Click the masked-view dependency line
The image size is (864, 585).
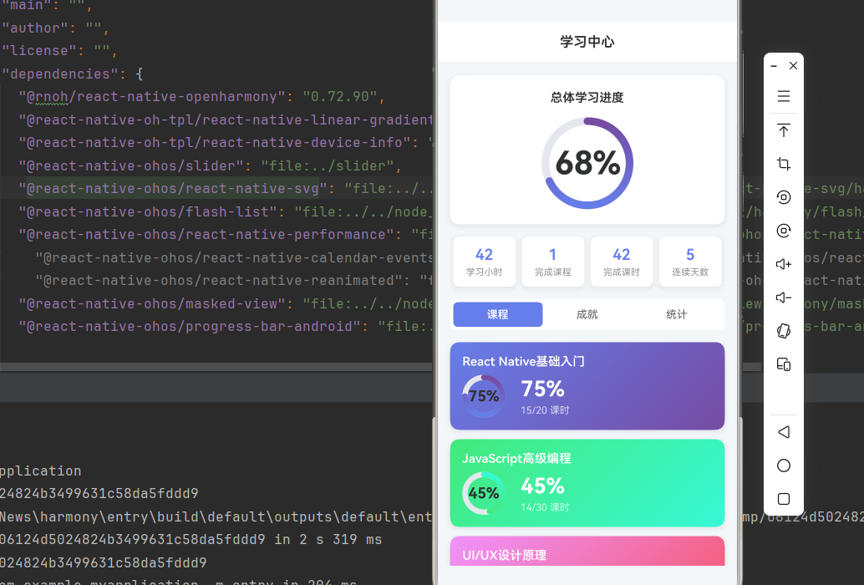coord(226,304)
